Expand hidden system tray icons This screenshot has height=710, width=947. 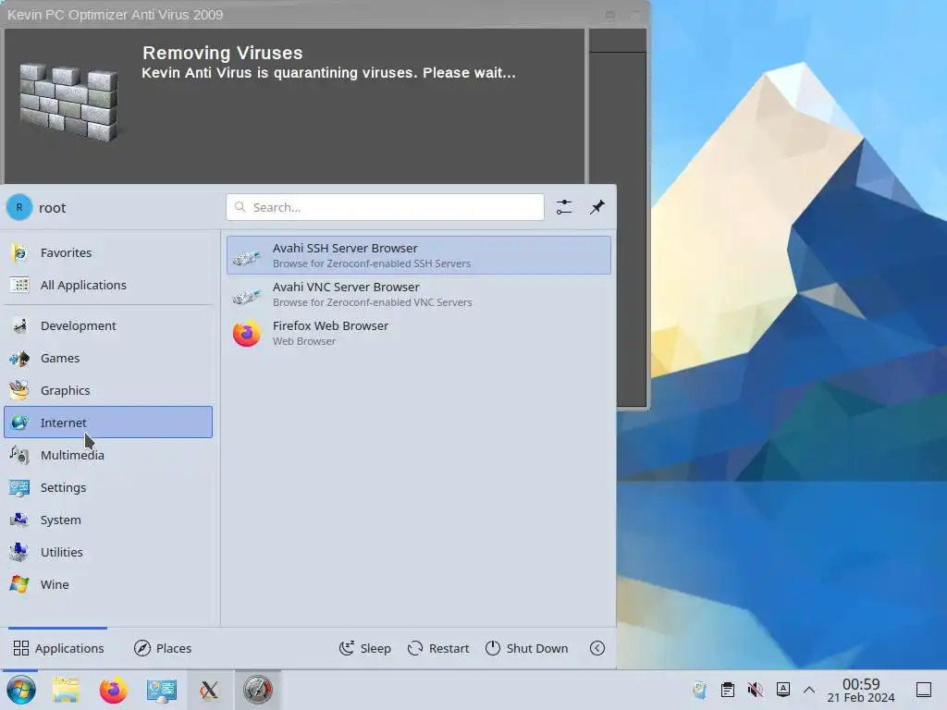[809, 690]
